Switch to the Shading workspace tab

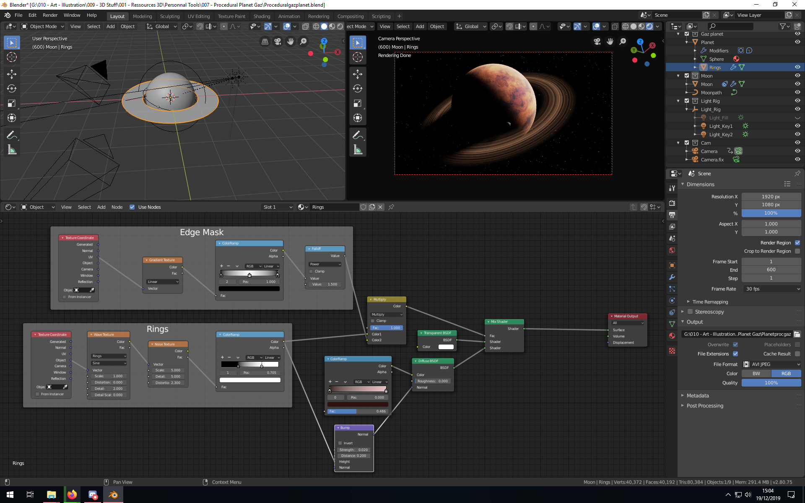[262, 16]
